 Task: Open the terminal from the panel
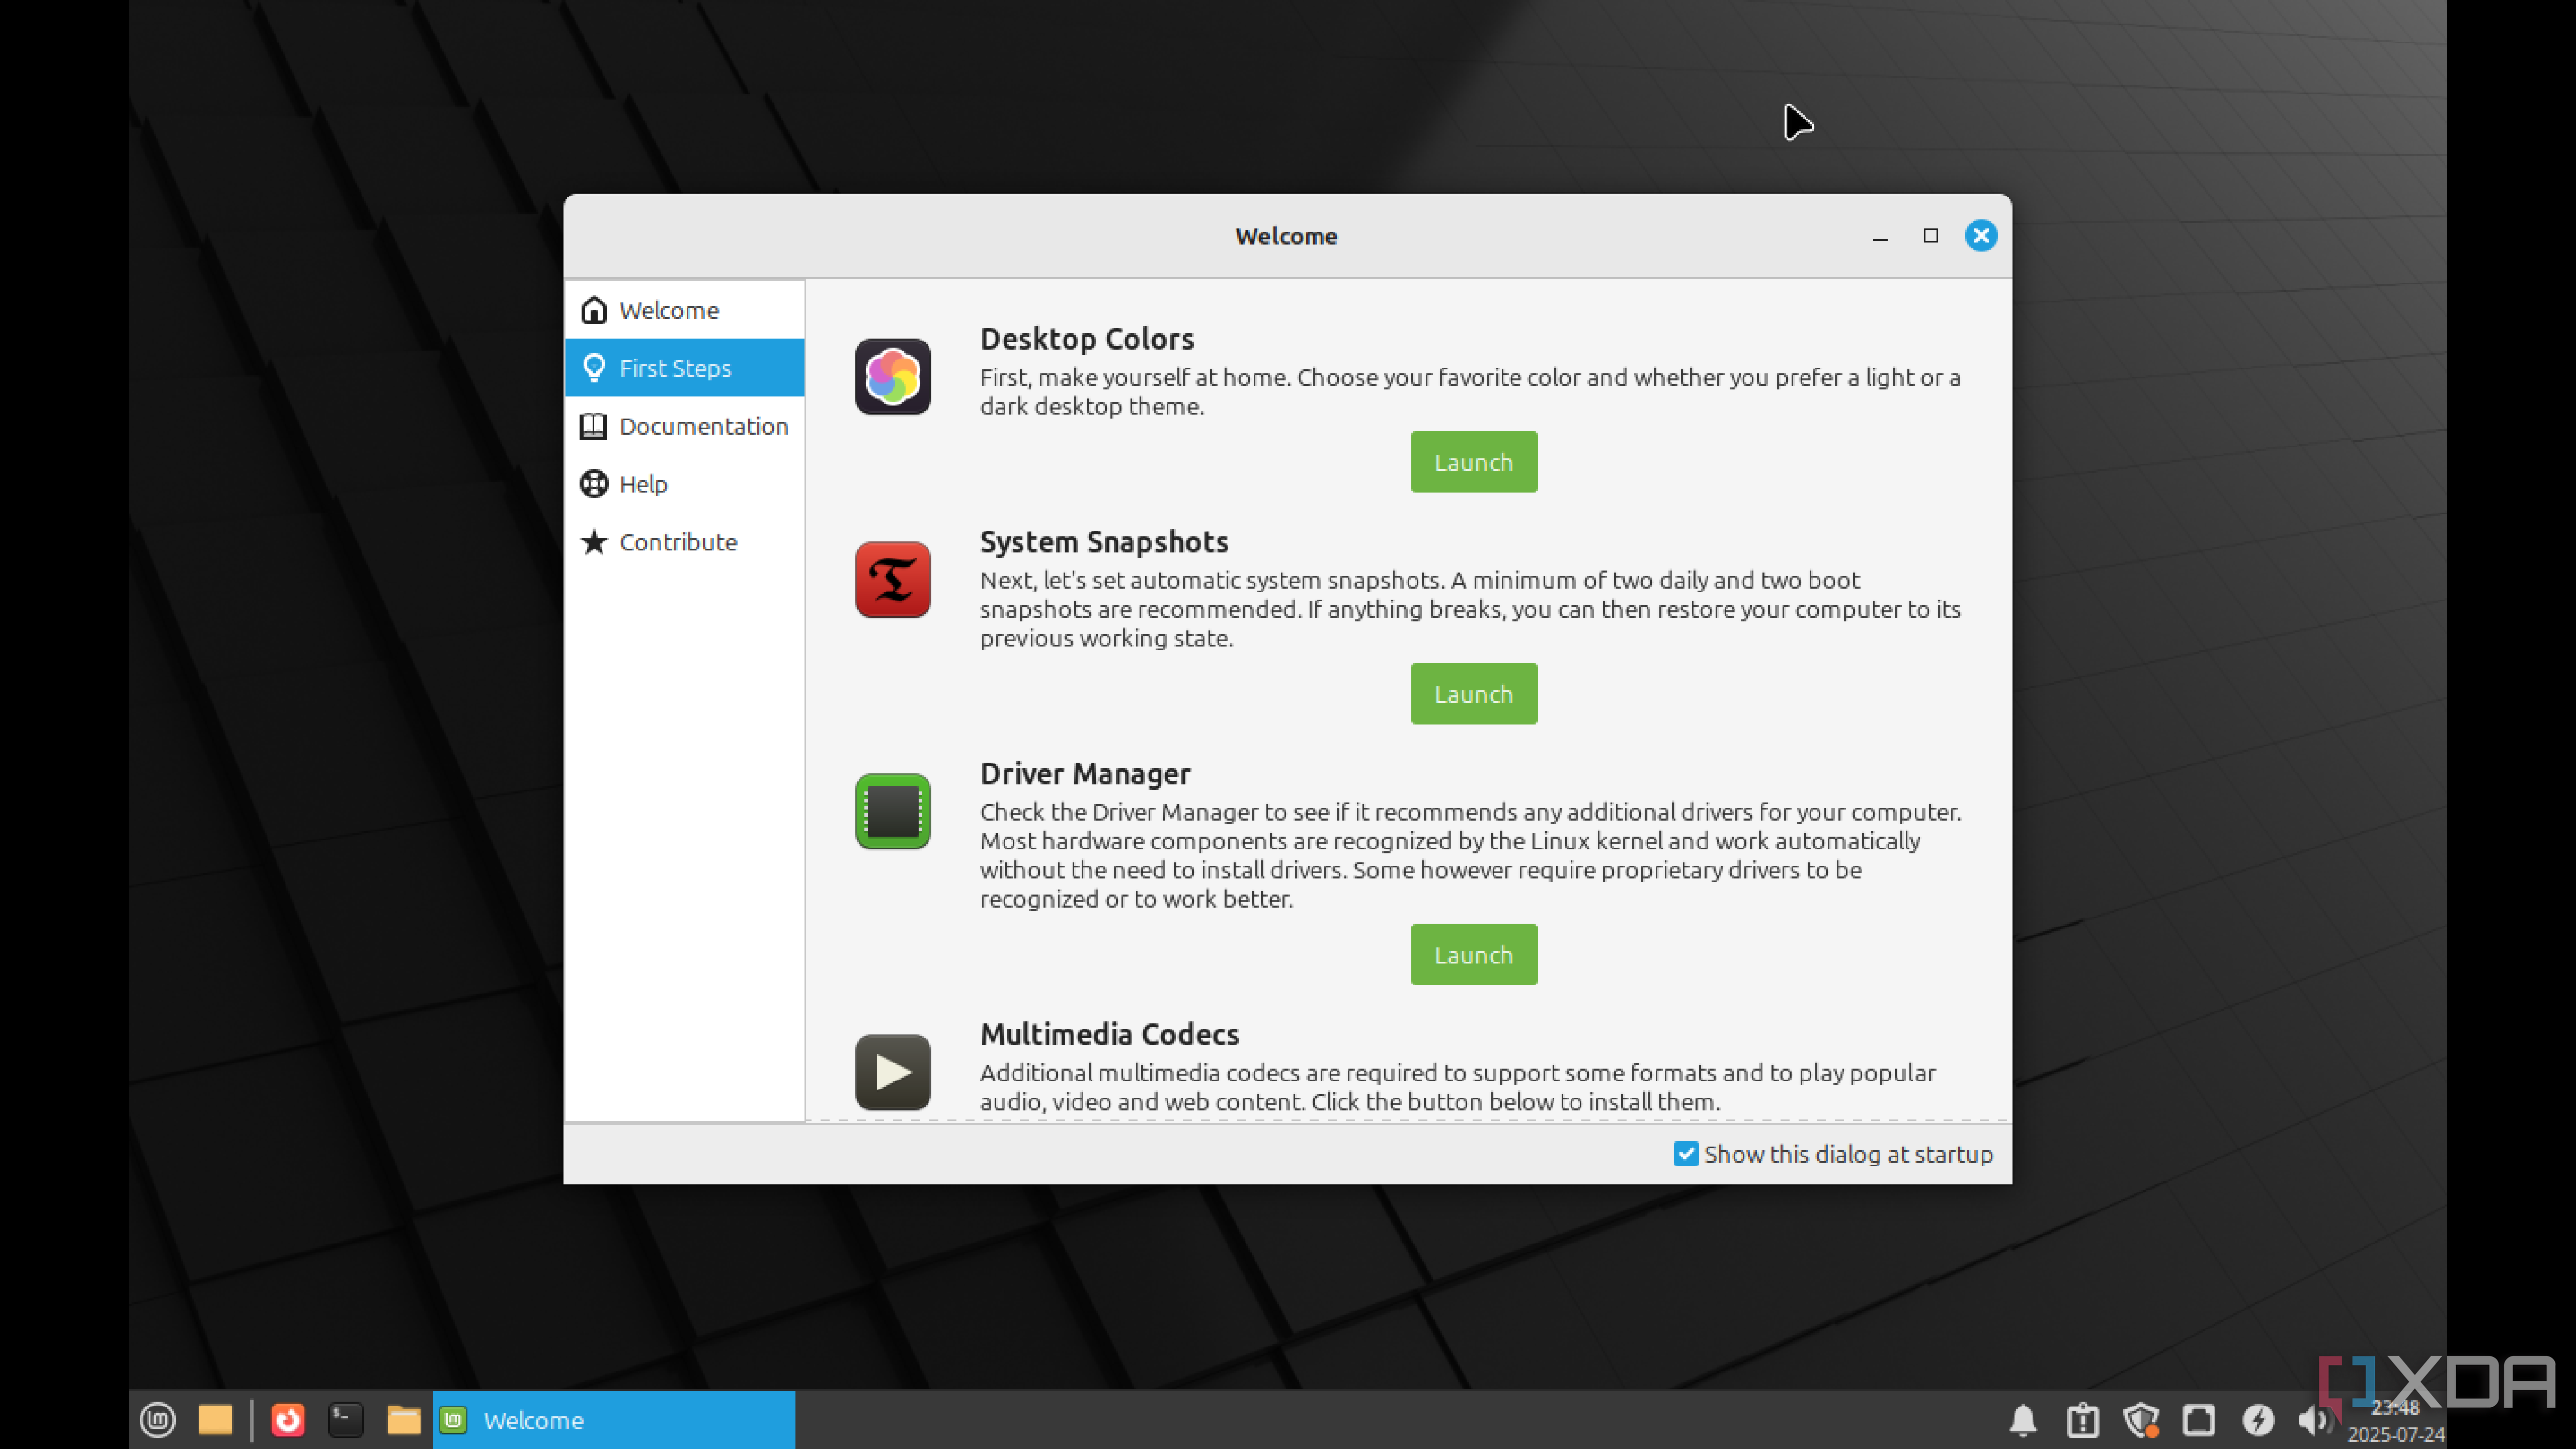click(346, 1419)
